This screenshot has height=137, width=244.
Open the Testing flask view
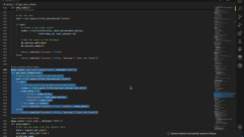pyautogui.click(x=240, y=41)
